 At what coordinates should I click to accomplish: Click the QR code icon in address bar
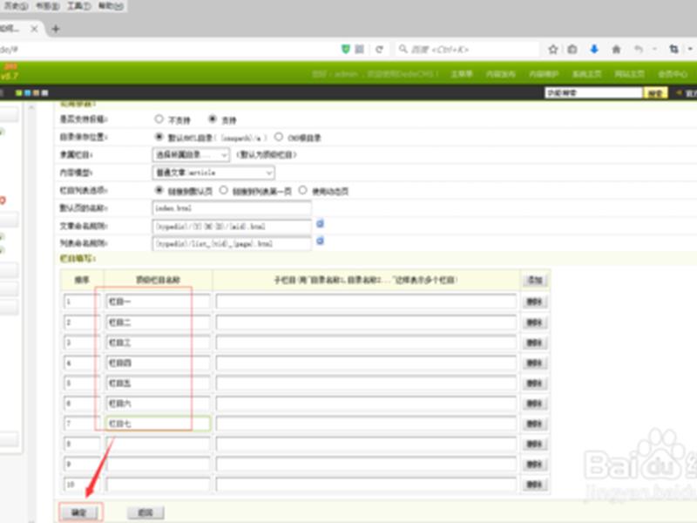(360, 49)
